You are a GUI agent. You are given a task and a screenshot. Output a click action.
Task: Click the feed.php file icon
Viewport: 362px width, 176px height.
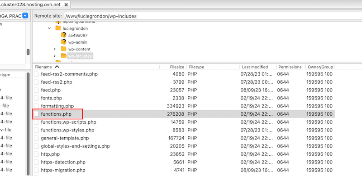click(x=36, y=90)
